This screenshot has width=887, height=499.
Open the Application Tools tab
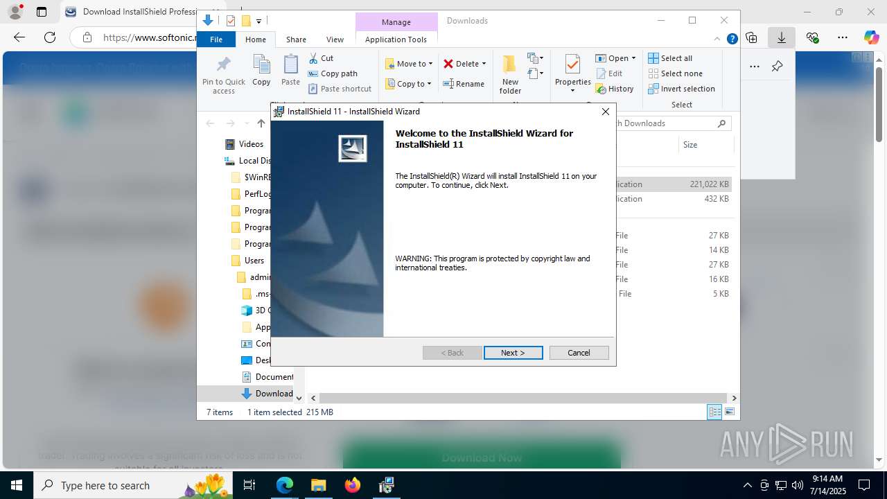[396, 40]
